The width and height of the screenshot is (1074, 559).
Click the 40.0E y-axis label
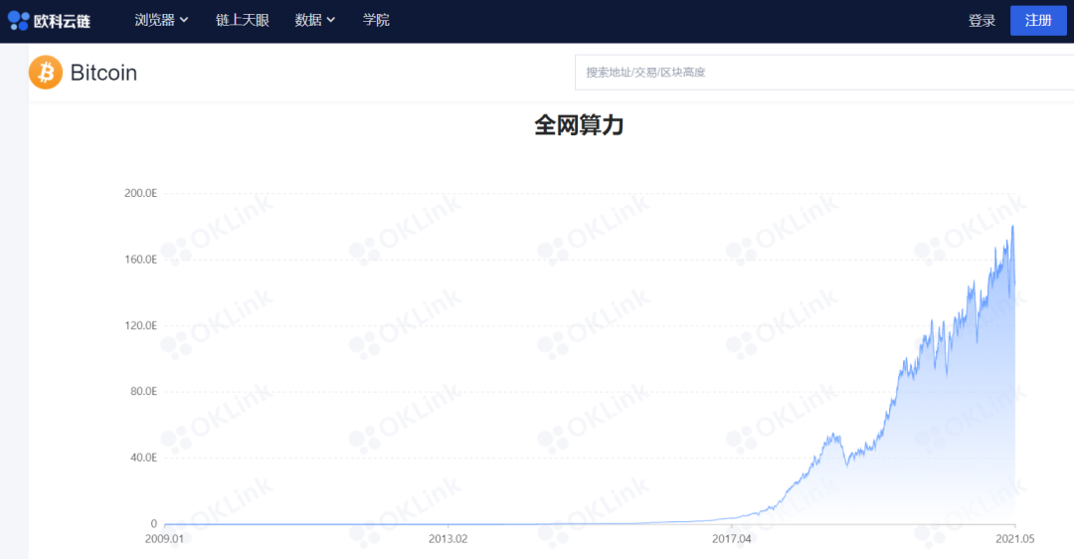(143, 458)
